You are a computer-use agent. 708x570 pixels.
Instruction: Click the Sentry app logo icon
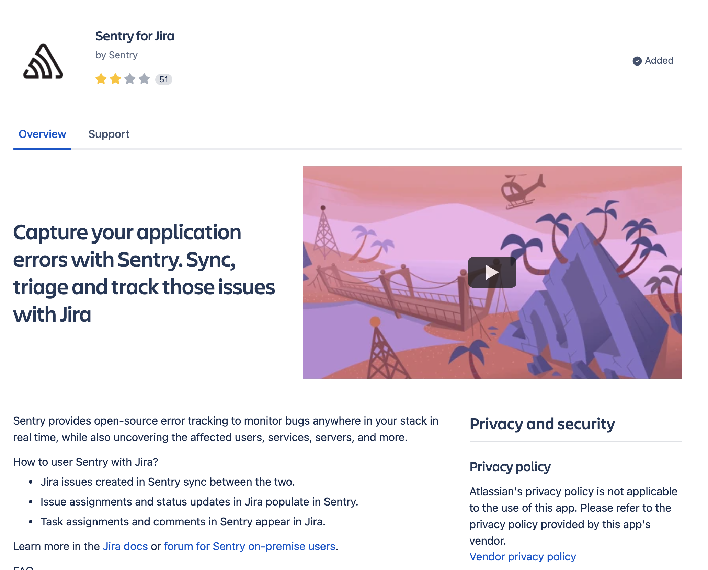pyautogui.click(x=43, y=60)
